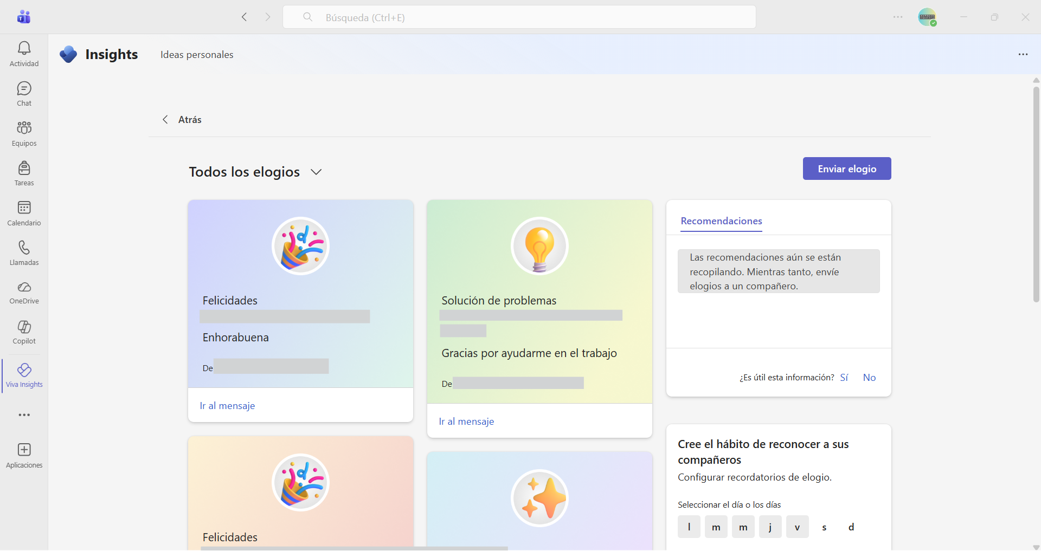Viewport: 1041px width, 551px height.
Task: Toggle martes, the first 'm' day button
Action: [x=716, y=527]
